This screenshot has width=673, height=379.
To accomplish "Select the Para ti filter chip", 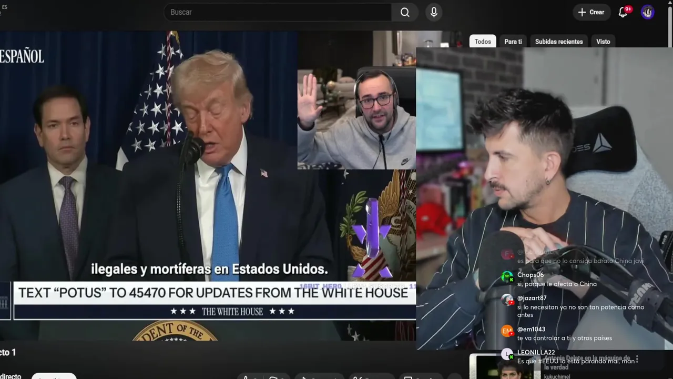I will (513, 42).
